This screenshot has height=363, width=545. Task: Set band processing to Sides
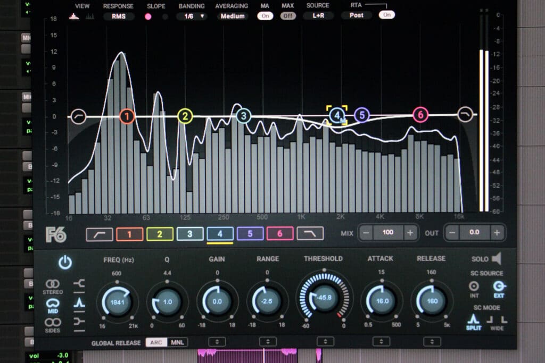[53, 325]
